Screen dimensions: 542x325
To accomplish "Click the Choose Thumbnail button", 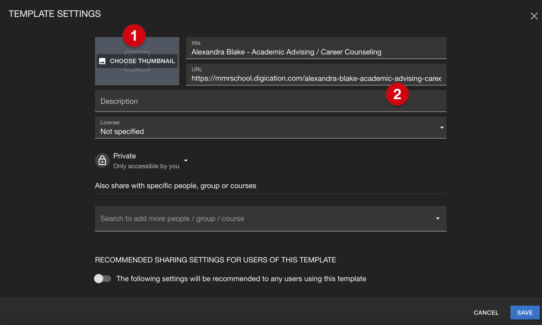I will 137,61.
